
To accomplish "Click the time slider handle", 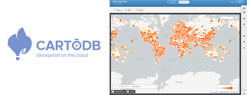I will coord(139,87).
